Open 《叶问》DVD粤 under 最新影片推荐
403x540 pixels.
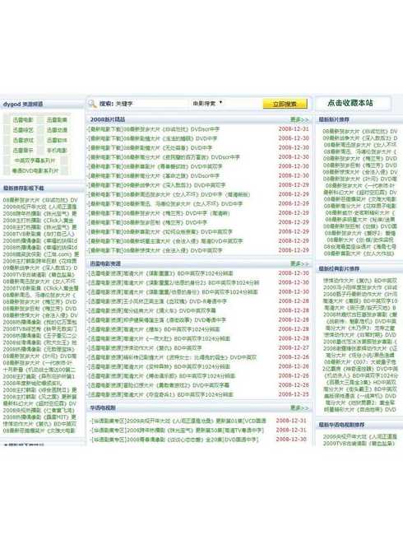[x=359, y=179]
